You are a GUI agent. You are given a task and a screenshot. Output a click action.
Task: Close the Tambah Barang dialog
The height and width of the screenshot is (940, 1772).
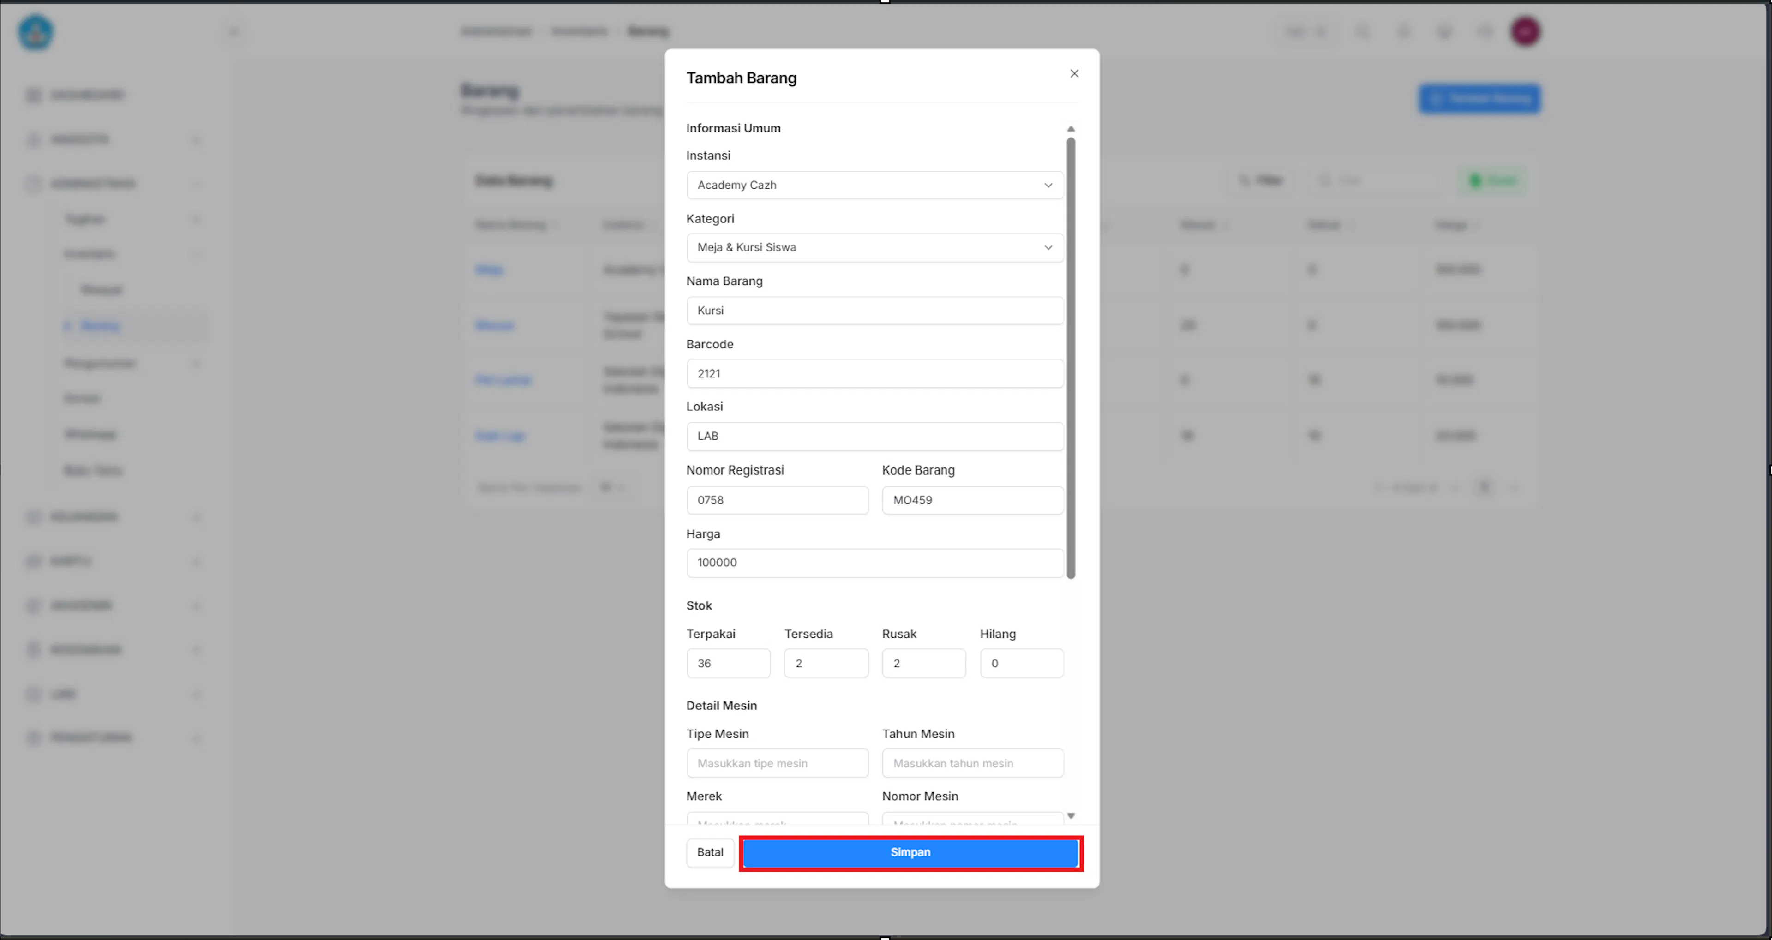(x=1074, y=74)
